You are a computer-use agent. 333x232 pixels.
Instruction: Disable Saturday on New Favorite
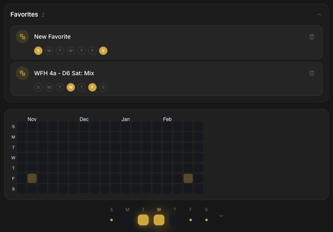point(103,51)
